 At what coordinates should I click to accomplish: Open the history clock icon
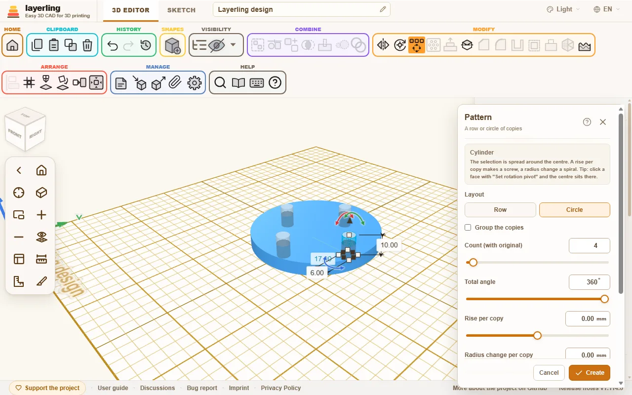(145, 45)
